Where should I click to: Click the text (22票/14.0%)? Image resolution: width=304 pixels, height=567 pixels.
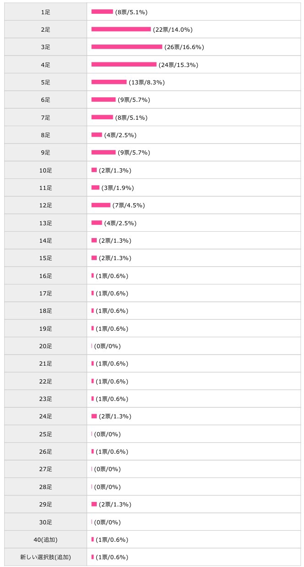(172, 30)
